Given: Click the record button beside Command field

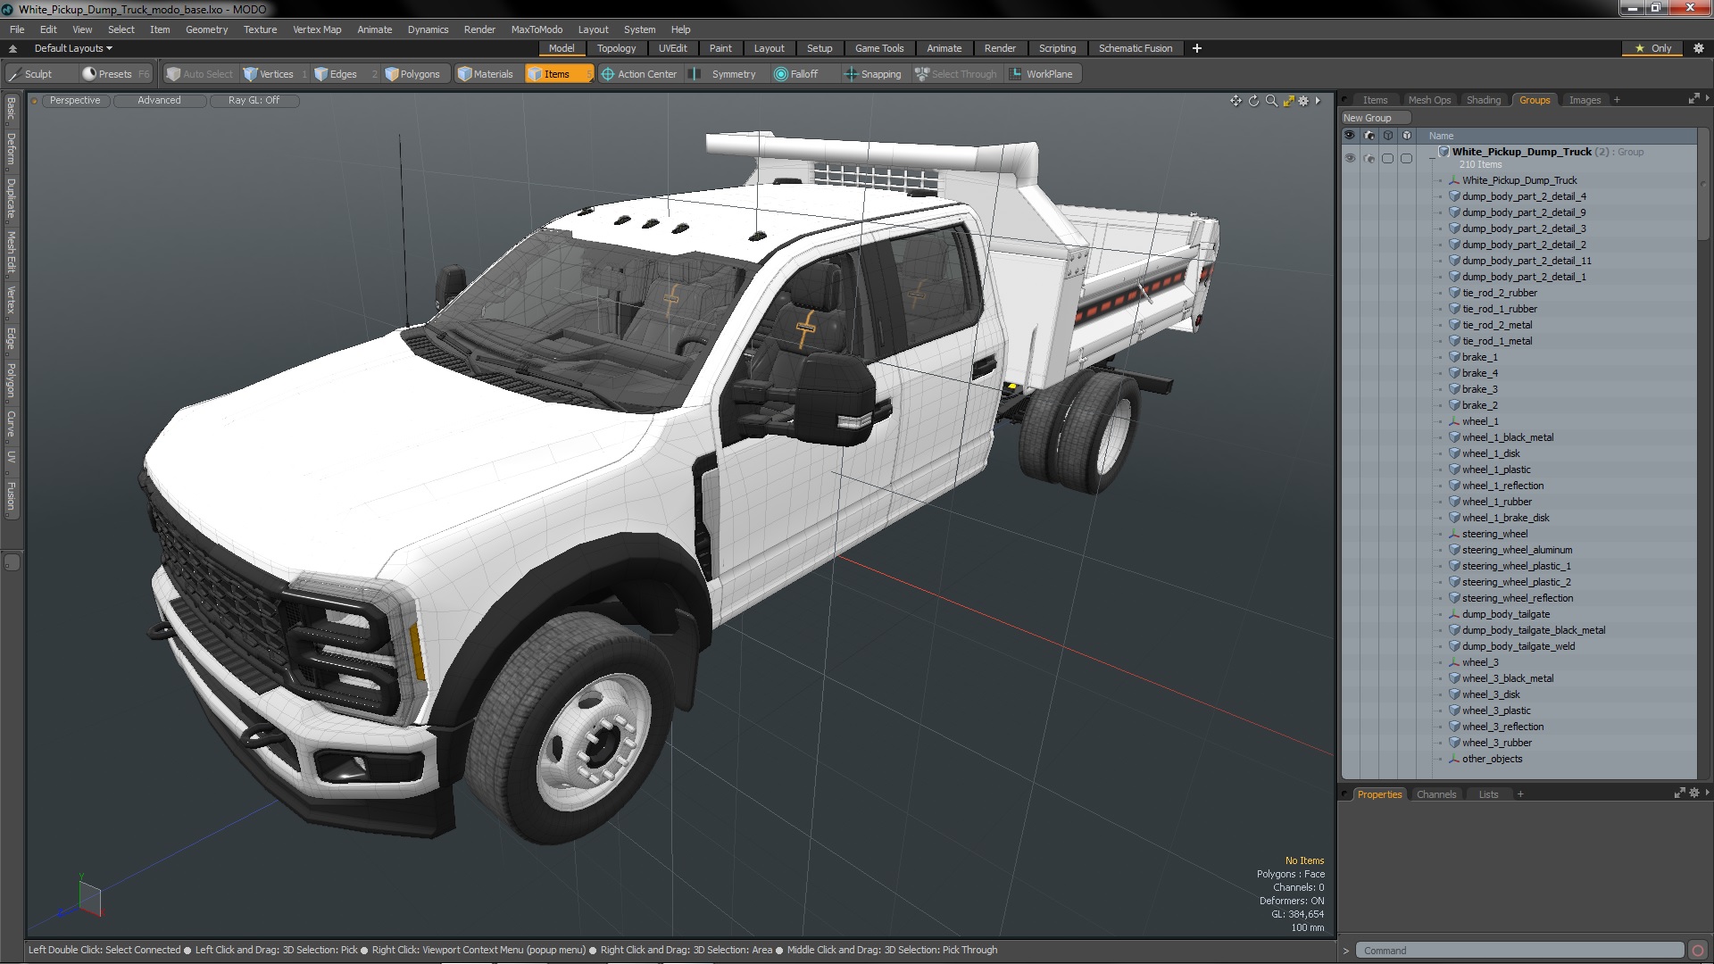Looking at the screenshot, I should (1698, 951).
